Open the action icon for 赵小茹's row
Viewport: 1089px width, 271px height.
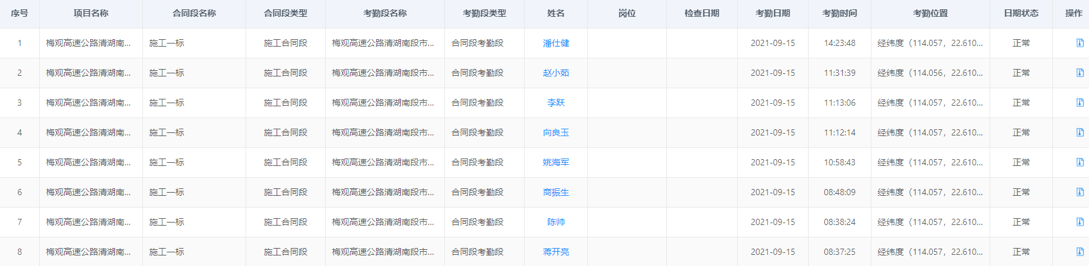point(1080,73)
